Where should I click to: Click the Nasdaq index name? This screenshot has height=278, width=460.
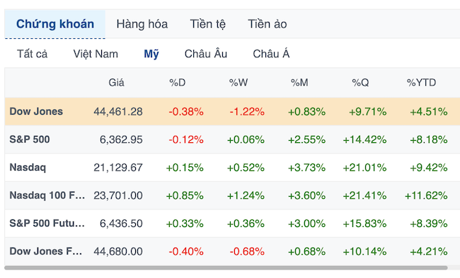click(x=28, y=168)
